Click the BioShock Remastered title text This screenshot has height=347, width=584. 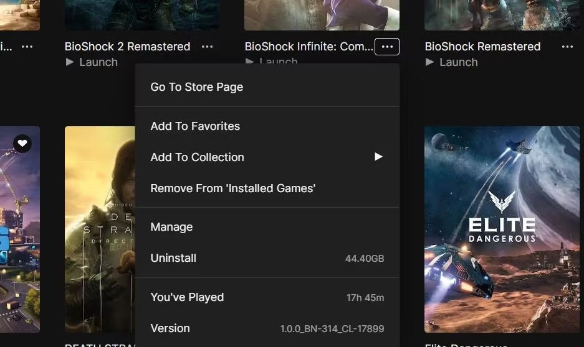[482, 47]
